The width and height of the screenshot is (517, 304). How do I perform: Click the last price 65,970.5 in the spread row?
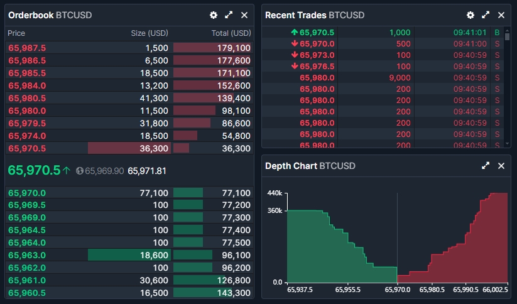coord(34,170)
